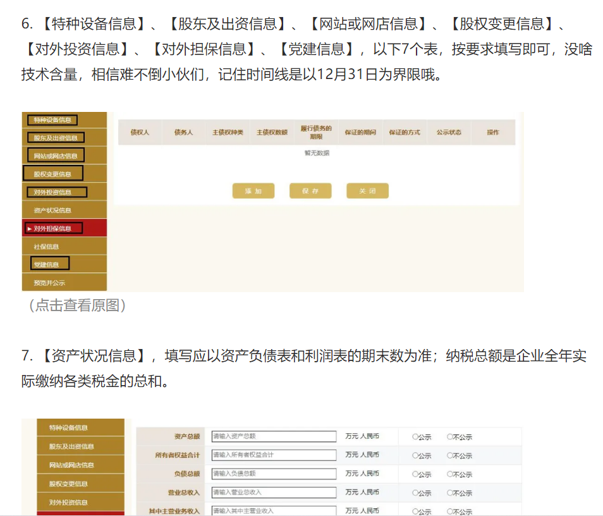Click the 操作 column header

pyautogui.click(x=493, y=132)
